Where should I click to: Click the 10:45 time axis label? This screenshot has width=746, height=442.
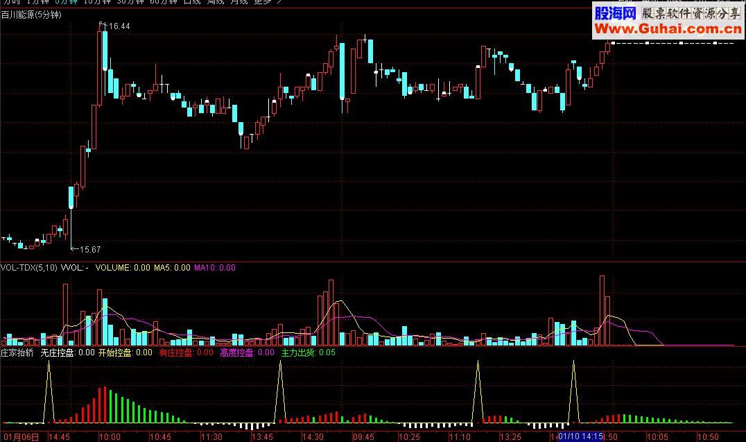(160, 436)
